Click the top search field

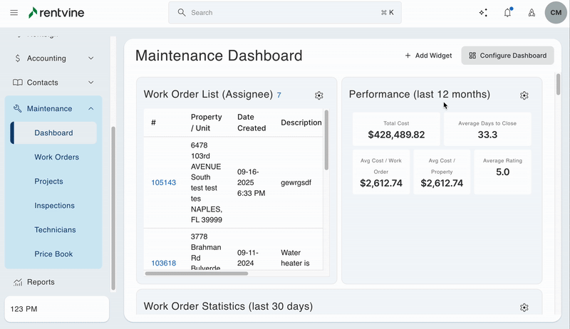click(285, 13)
